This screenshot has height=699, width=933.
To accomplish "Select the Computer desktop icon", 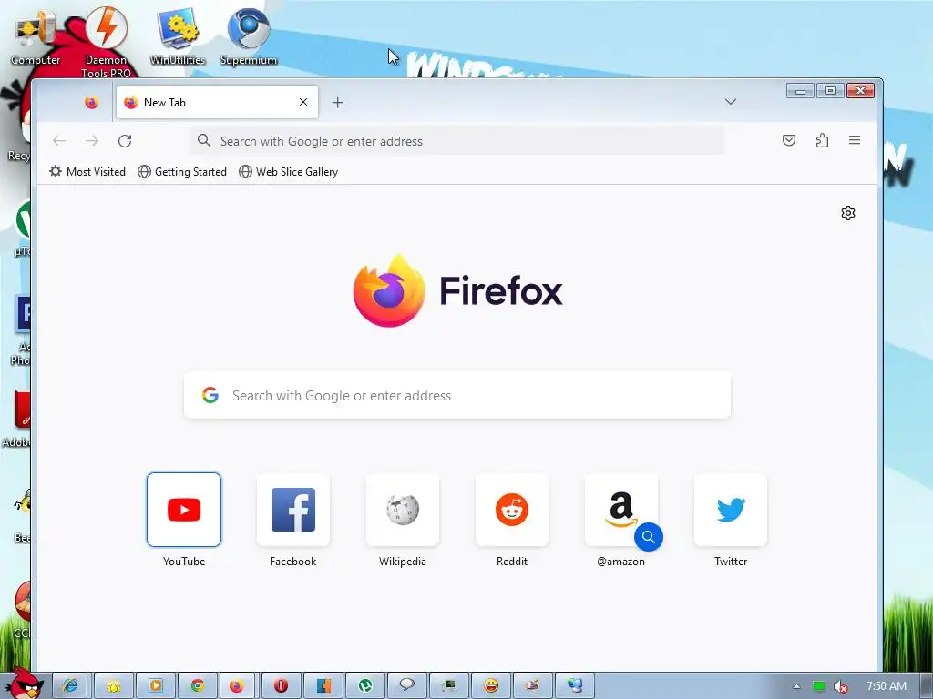I will point(36,36).
